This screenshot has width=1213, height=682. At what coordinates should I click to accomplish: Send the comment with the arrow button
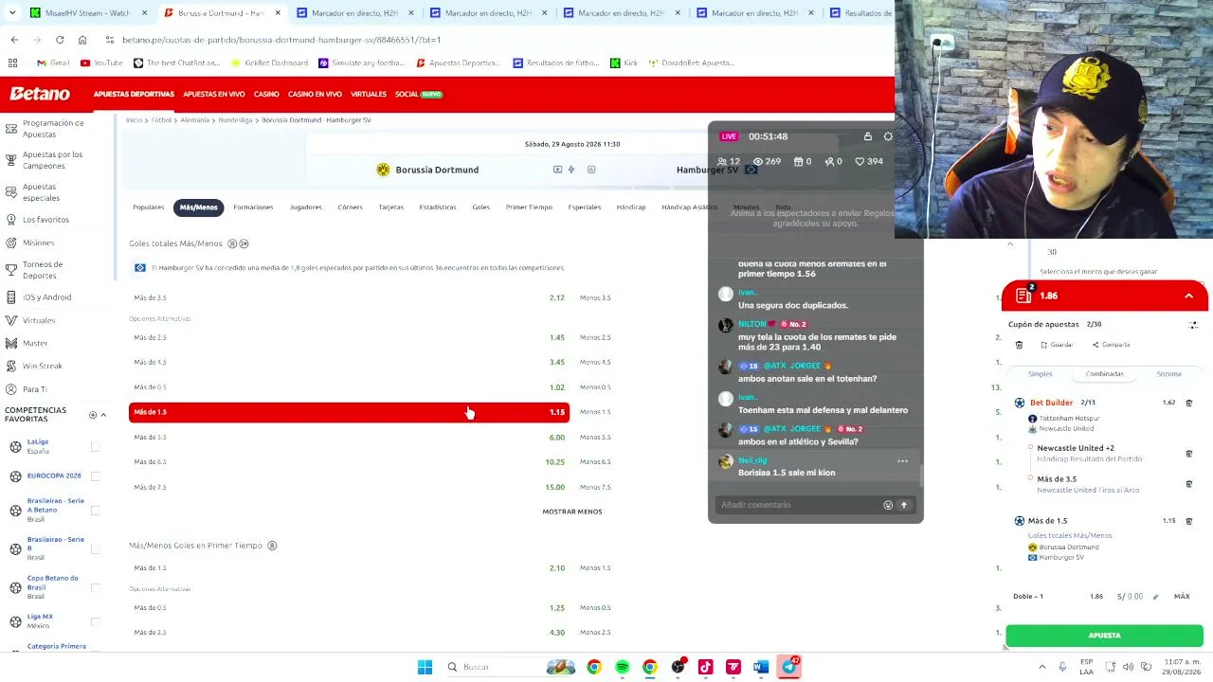[x=904, y=505]
